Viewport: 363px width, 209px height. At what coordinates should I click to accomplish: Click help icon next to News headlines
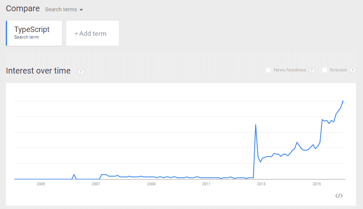(x=312, y=70)
